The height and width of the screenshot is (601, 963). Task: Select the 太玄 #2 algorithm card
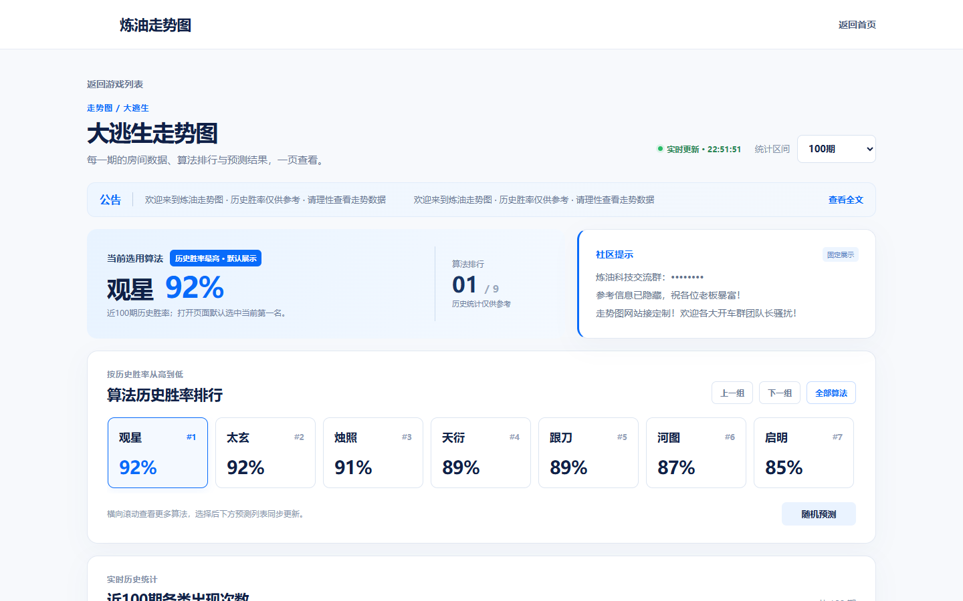[265, 453]
